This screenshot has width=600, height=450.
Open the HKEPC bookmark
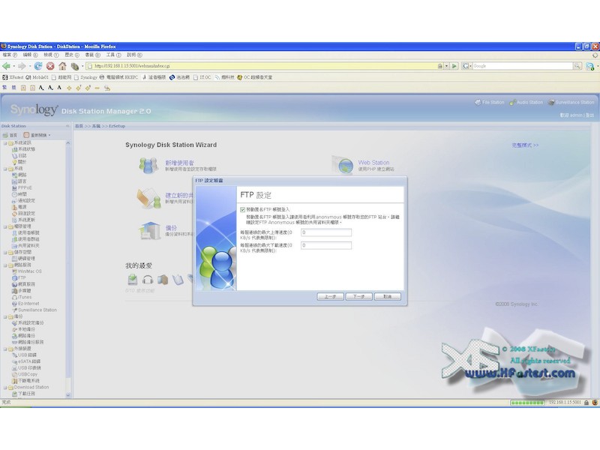pos(118,77)
